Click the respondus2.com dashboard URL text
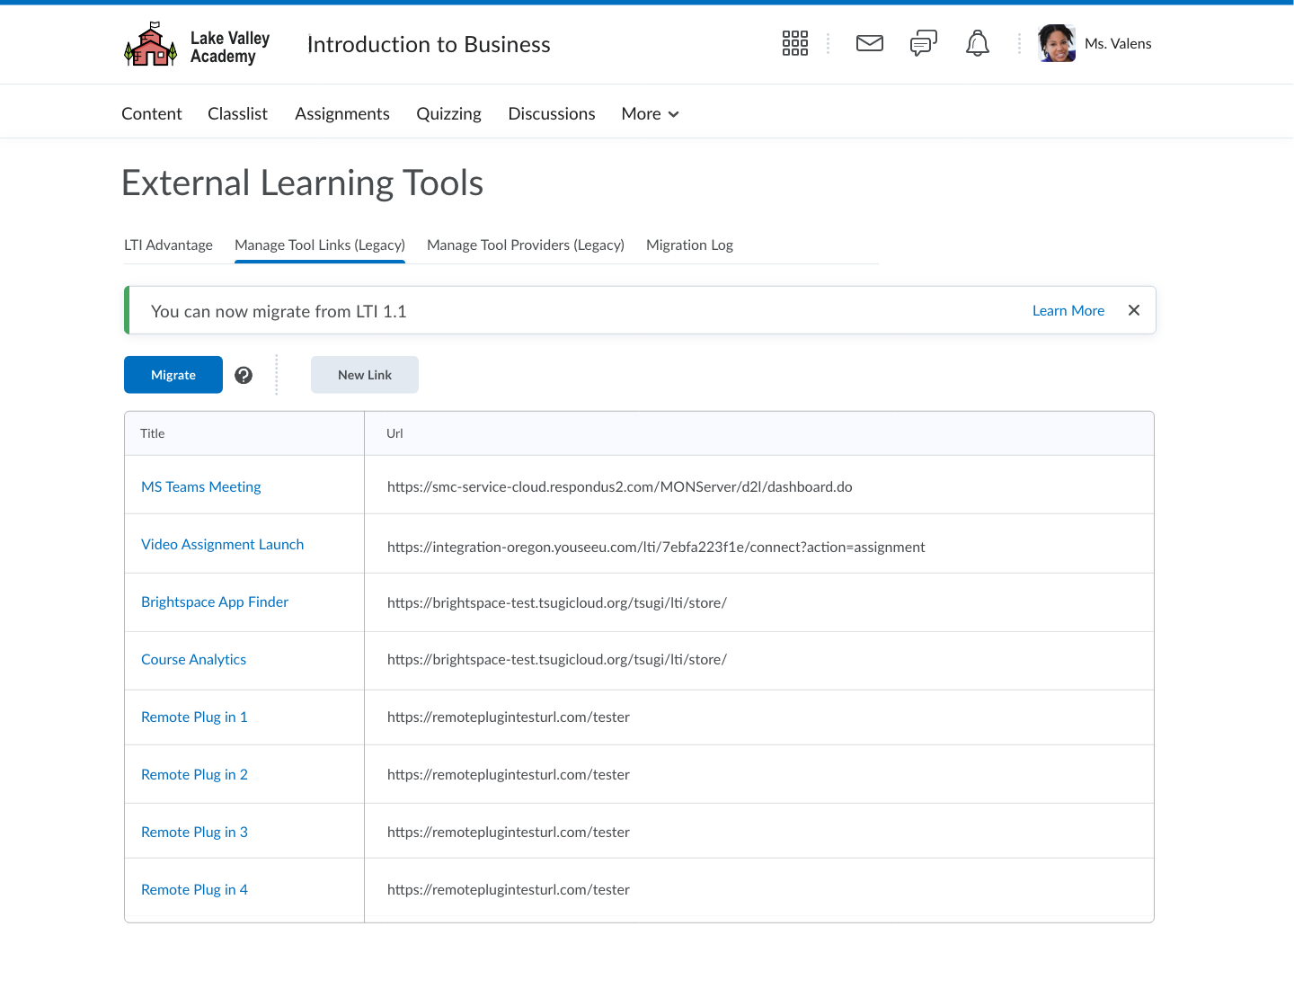The width and height of the screenshot is (1294, 989). [620, 486]
